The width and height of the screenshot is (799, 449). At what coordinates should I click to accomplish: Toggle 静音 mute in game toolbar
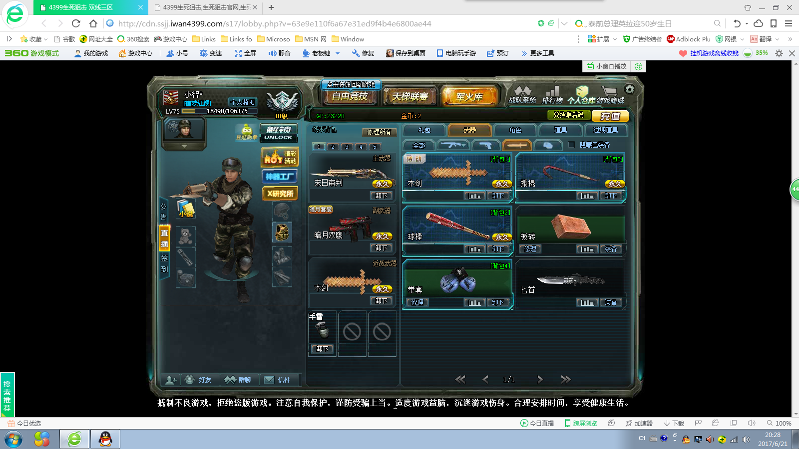coord(279,53)
